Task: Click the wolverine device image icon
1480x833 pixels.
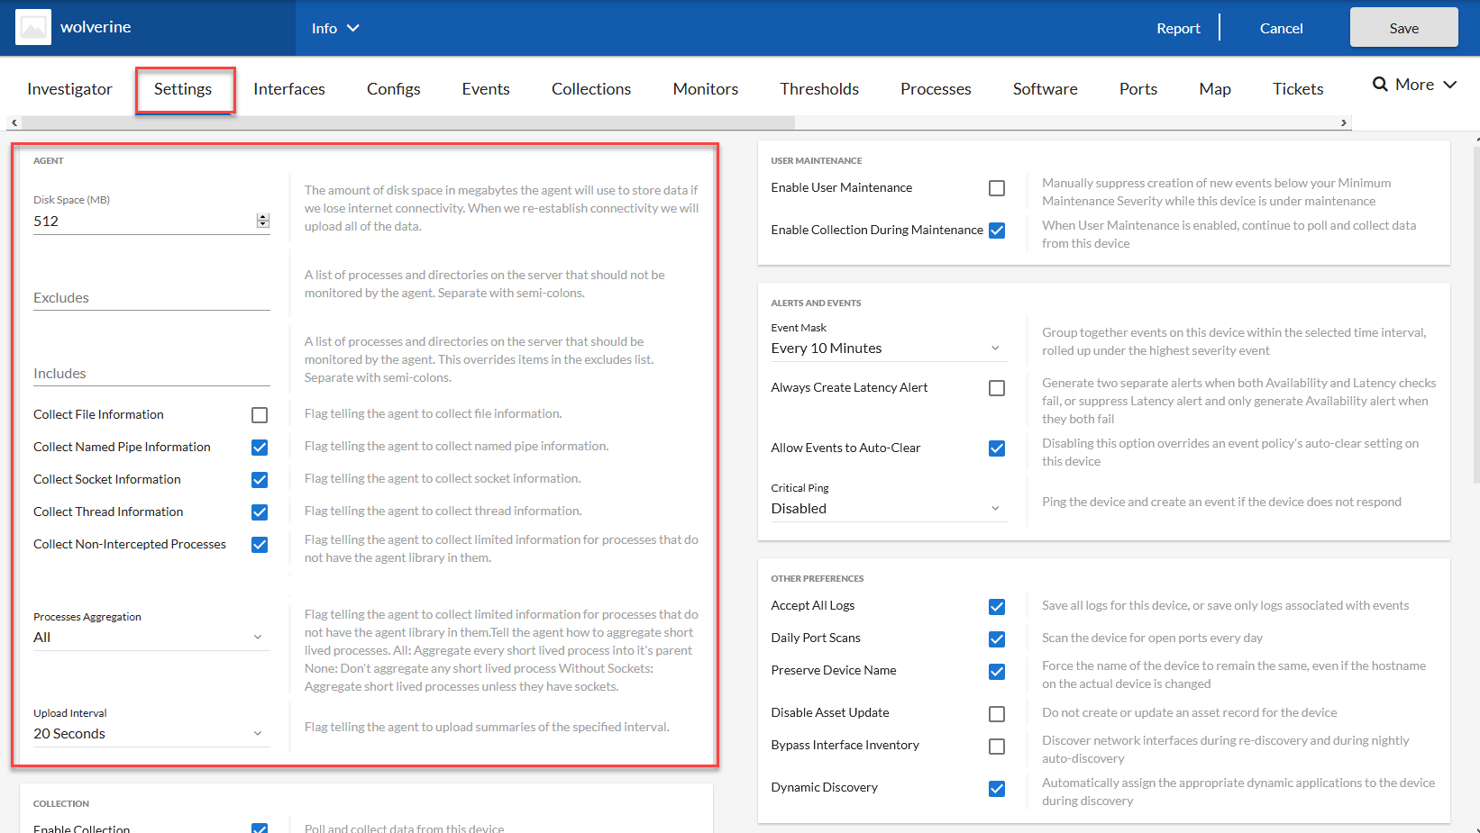Action: (x=33, y=27)
